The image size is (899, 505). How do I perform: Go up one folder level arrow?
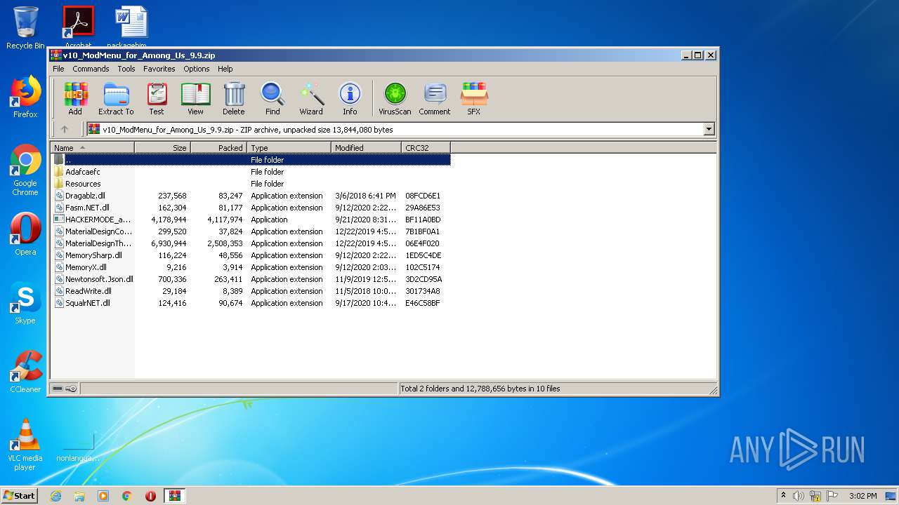coord(65,129)
